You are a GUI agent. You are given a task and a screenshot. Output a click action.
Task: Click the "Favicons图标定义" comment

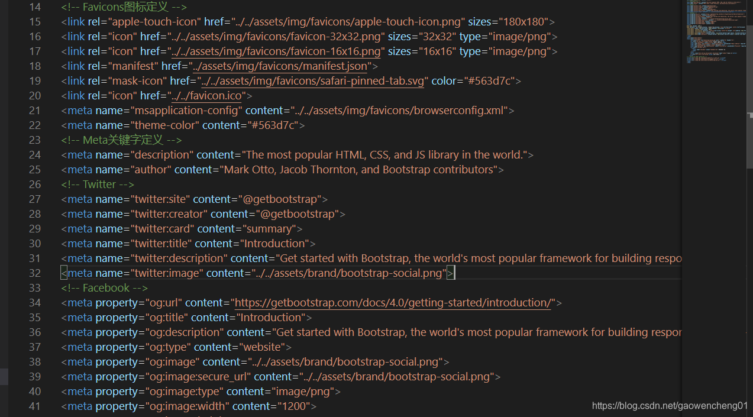tap(124, 7)
